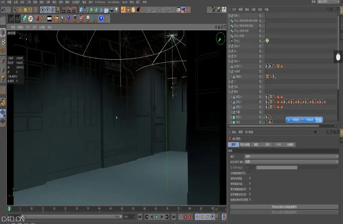The image size is (343, 224).
Task: Toggle the Y axis lock
Action: 47,10
